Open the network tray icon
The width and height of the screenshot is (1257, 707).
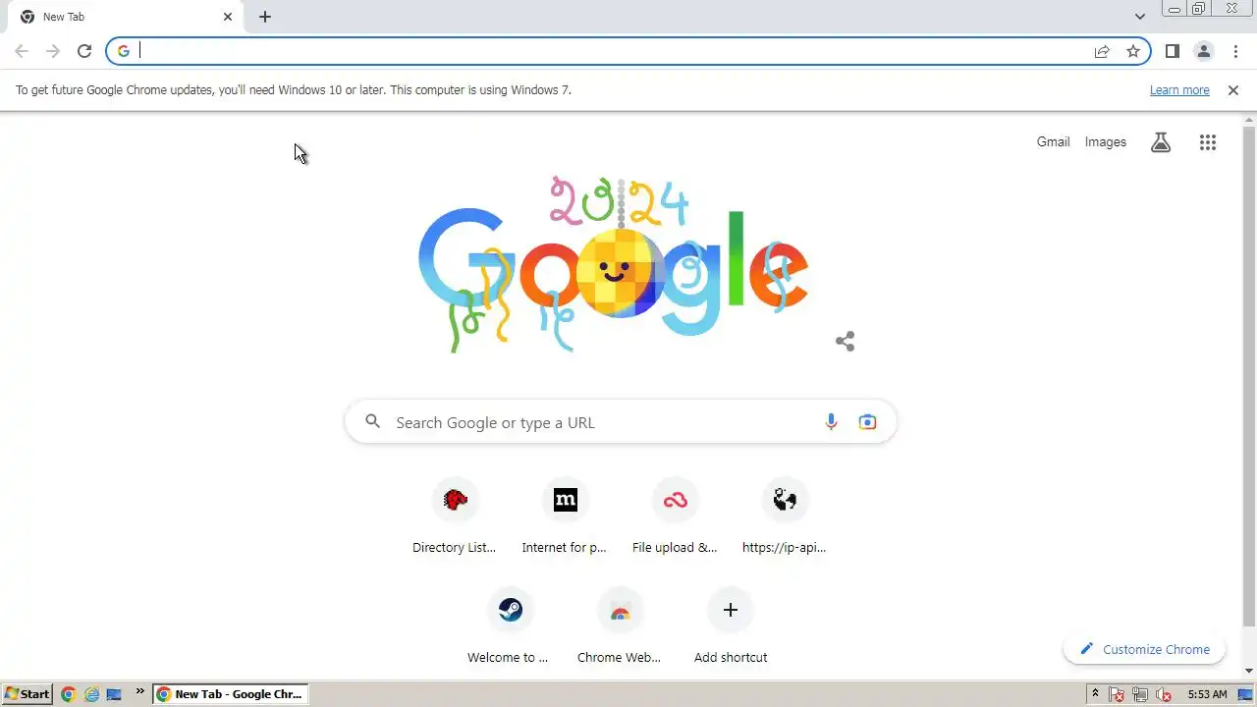[1140, 694]
